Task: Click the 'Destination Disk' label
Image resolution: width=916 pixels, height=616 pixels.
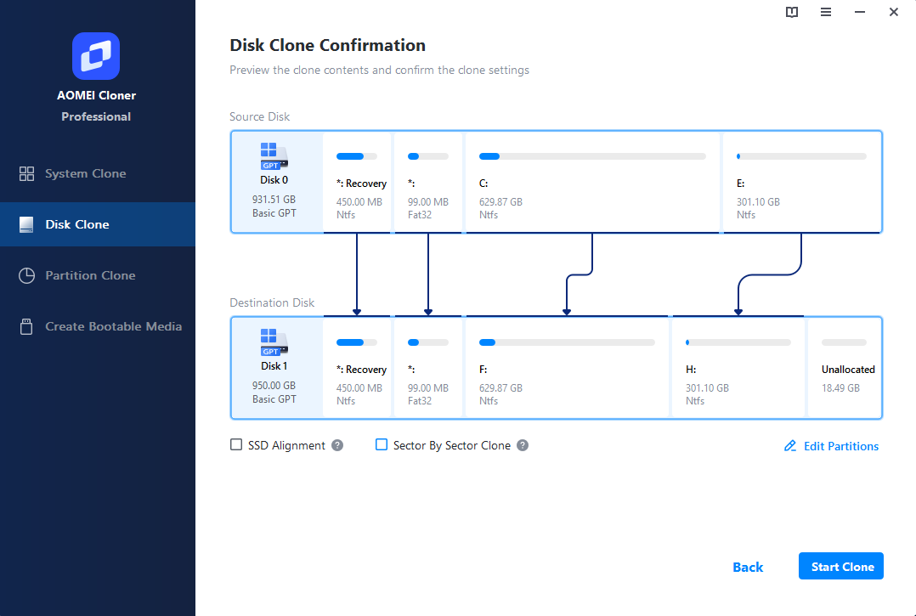Action: click(x=272, y=303)
